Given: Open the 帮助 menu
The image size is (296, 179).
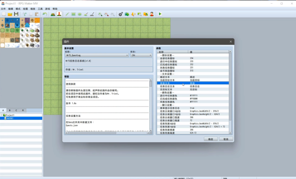Looking at the screenshot, I should click(x=55, y=9).
